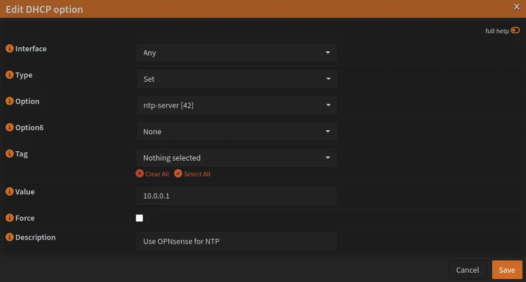The width and height of the screenshot is (526, 282).
Task: Open the Interface dropdown showing Any
Action: pos(237,53)
